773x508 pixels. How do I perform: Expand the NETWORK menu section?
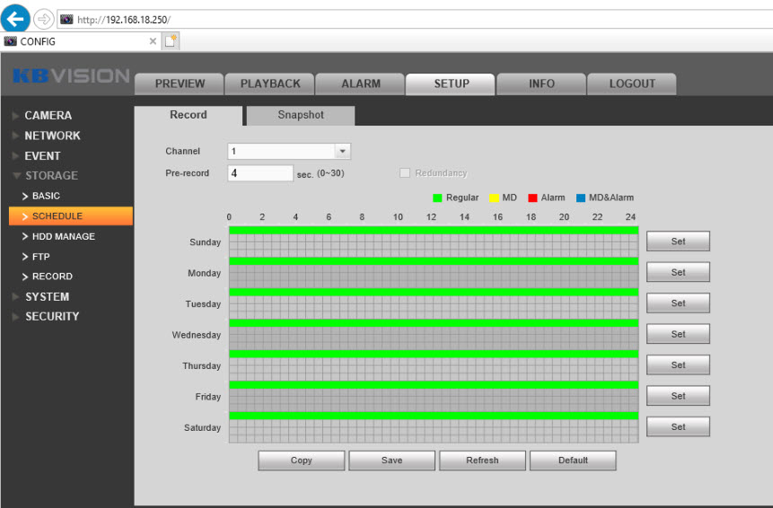[52, 136]
